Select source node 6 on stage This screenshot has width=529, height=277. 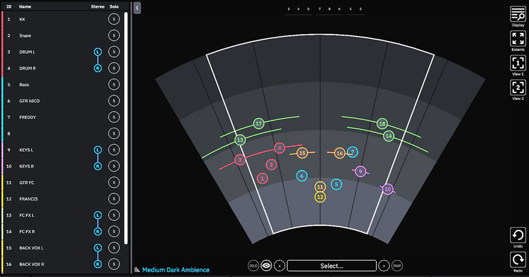coord(302,176)
